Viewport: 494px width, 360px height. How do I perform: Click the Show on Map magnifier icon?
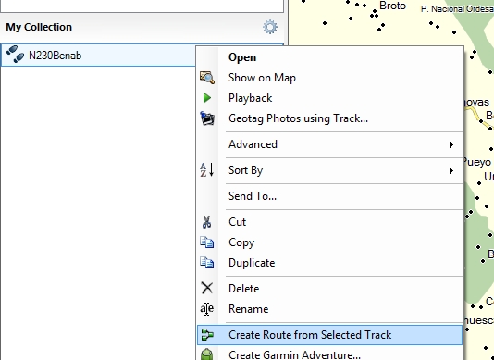click(x=207, y=78)
